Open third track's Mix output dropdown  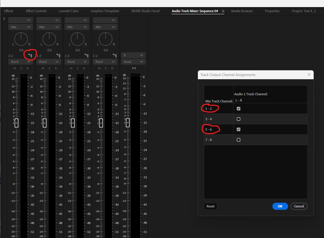pos(77,27)
